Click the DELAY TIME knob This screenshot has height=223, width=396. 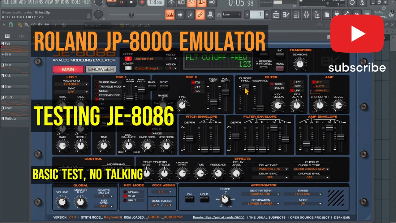pyautogui.click(x=200, y=173)
